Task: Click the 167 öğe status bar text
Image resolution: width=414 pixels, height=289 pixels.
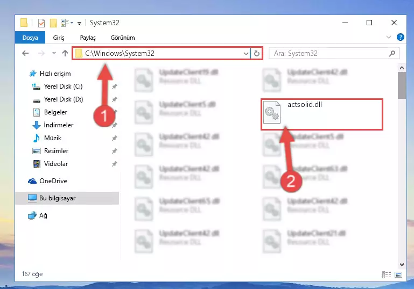Action: (32, 274)
